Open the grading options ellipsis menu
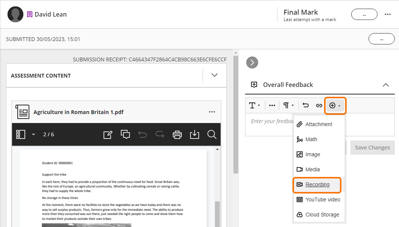The height and width of the screenshot is (227, 399). (388, 14)
